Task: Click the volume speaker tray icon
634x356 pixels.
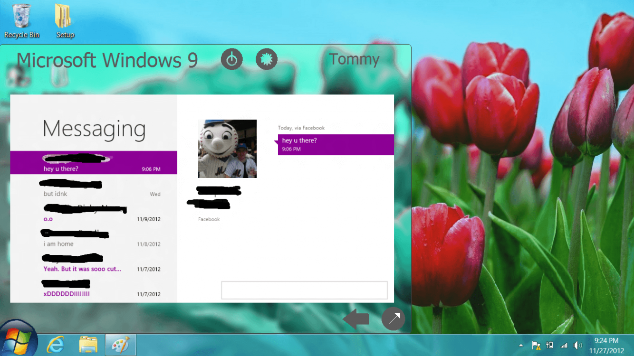Action: click(578, 345)
